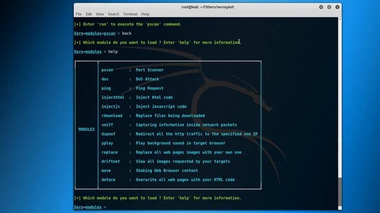
Task: Click the terminal vertical scrollbar thumb
Action: (x=340, y=192)
